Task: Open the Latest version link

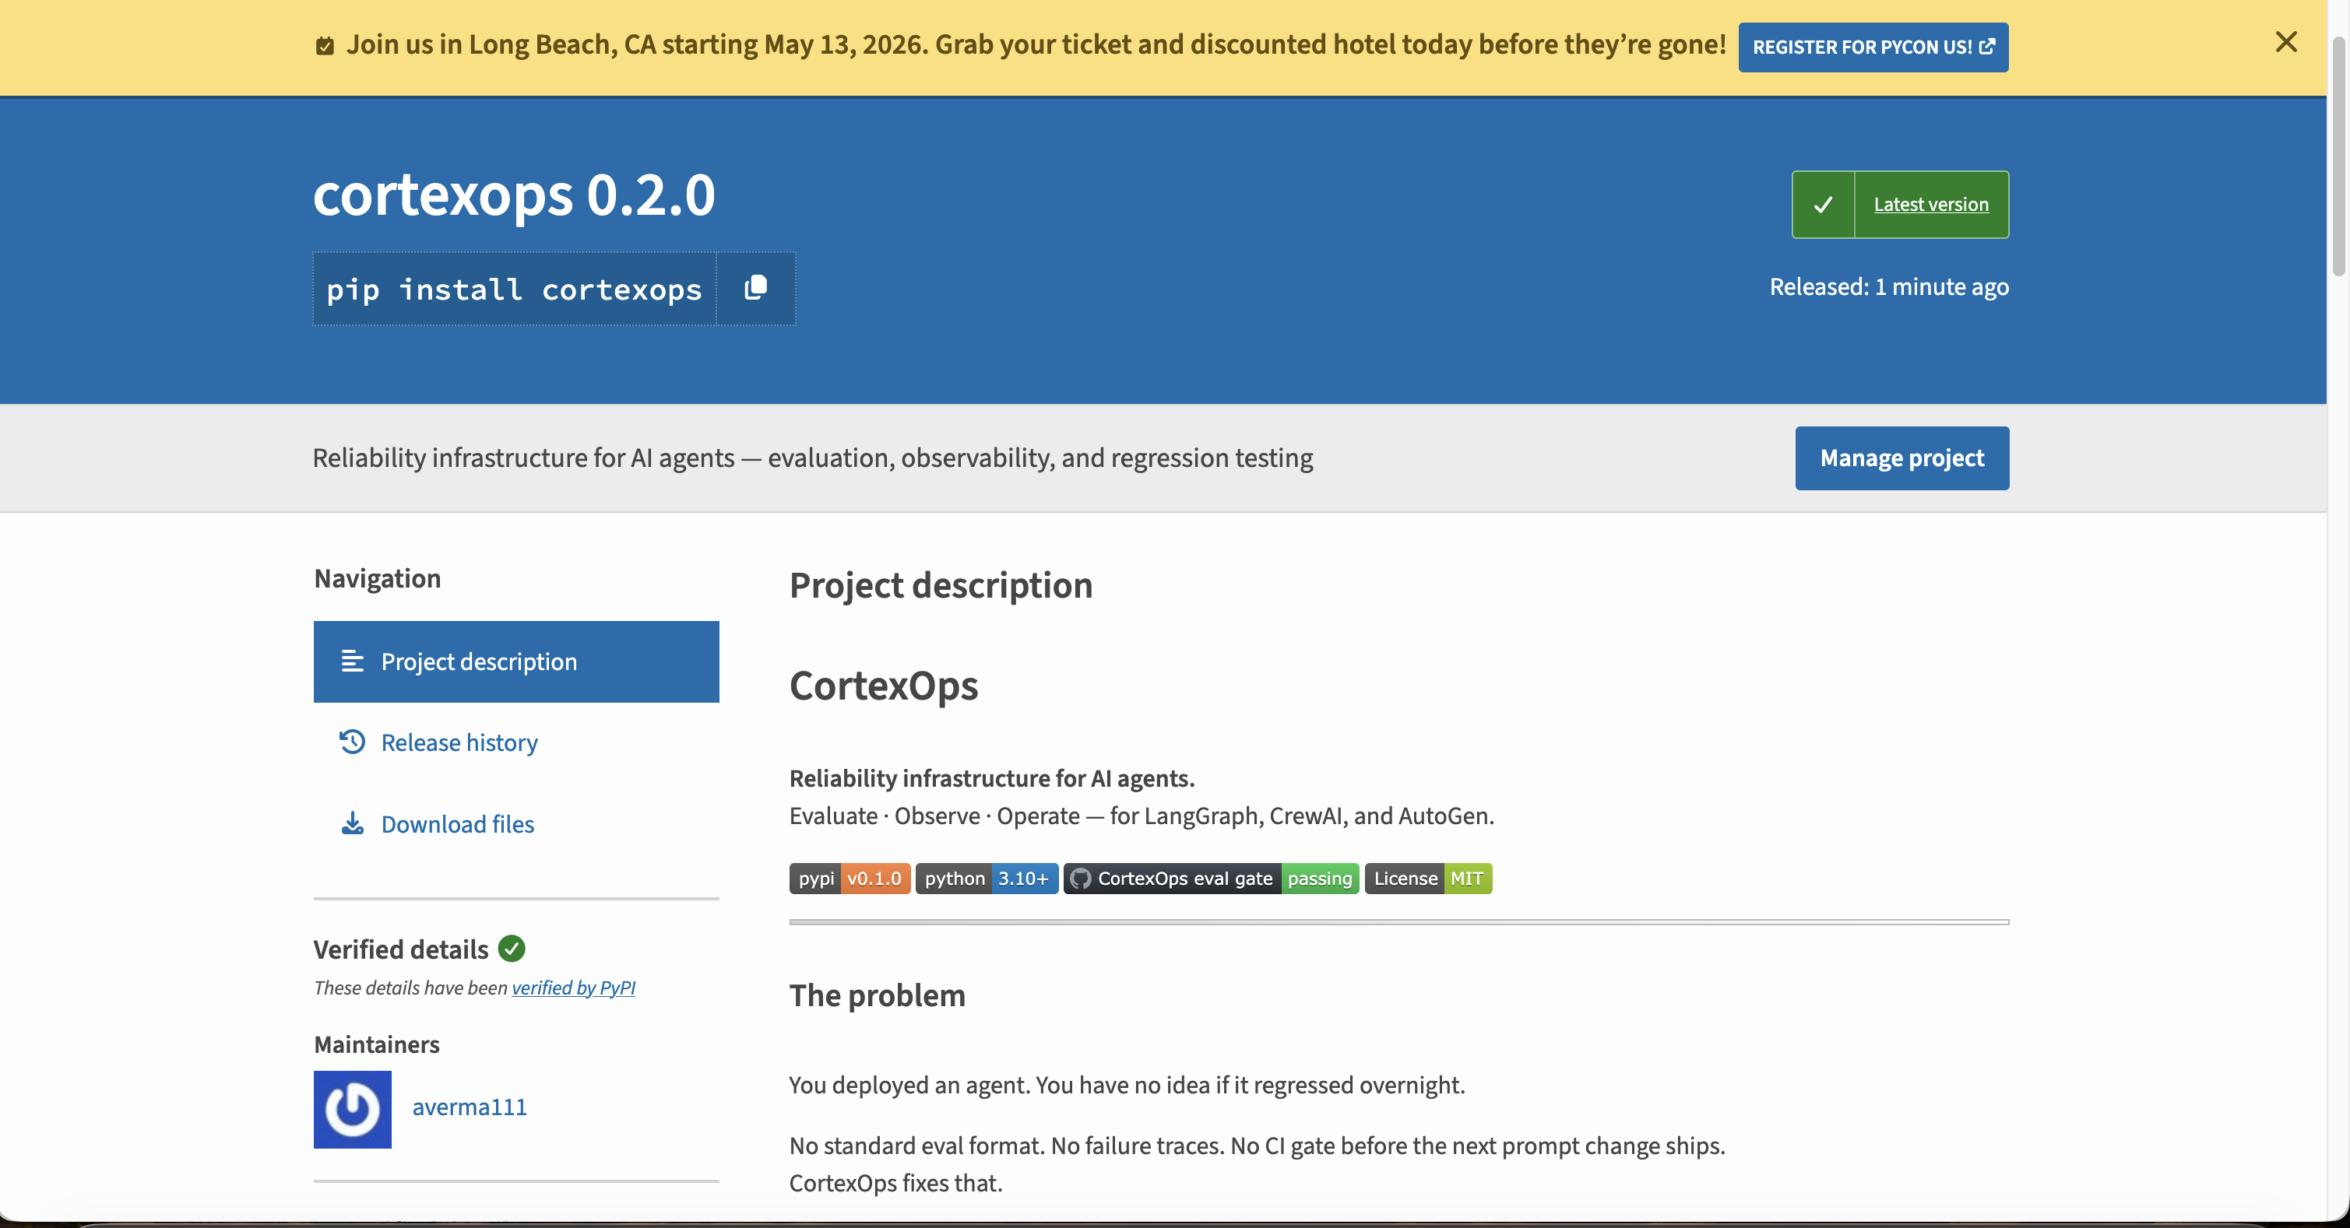Action: [1930, 205]
